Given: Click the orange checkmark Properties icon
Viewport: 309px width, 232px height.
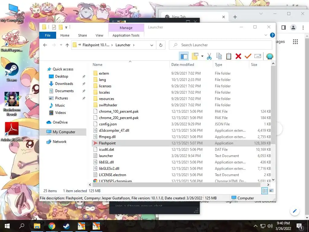Looking at the screenshot, I should click(248, 56).
